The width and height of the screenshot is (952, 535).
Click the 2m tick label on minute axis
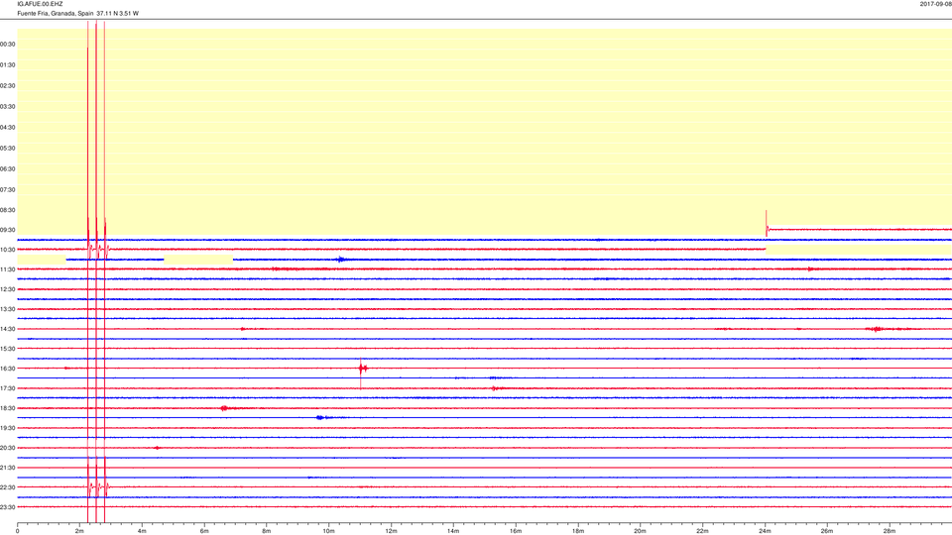[x=79, y=531]
